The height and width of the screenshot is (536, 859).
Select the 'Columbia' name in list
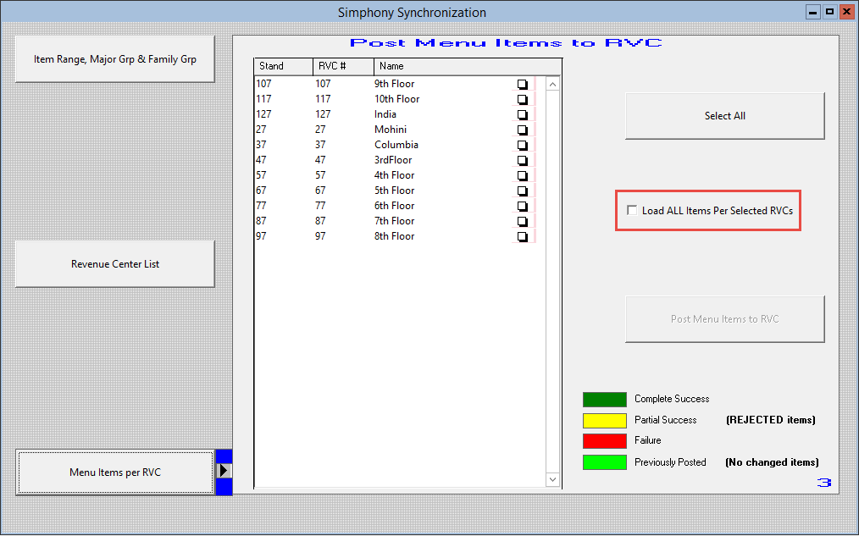point(396,145)
